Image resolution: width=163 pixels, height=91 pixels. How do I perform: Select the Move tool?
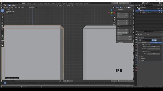tap(2, 17)
